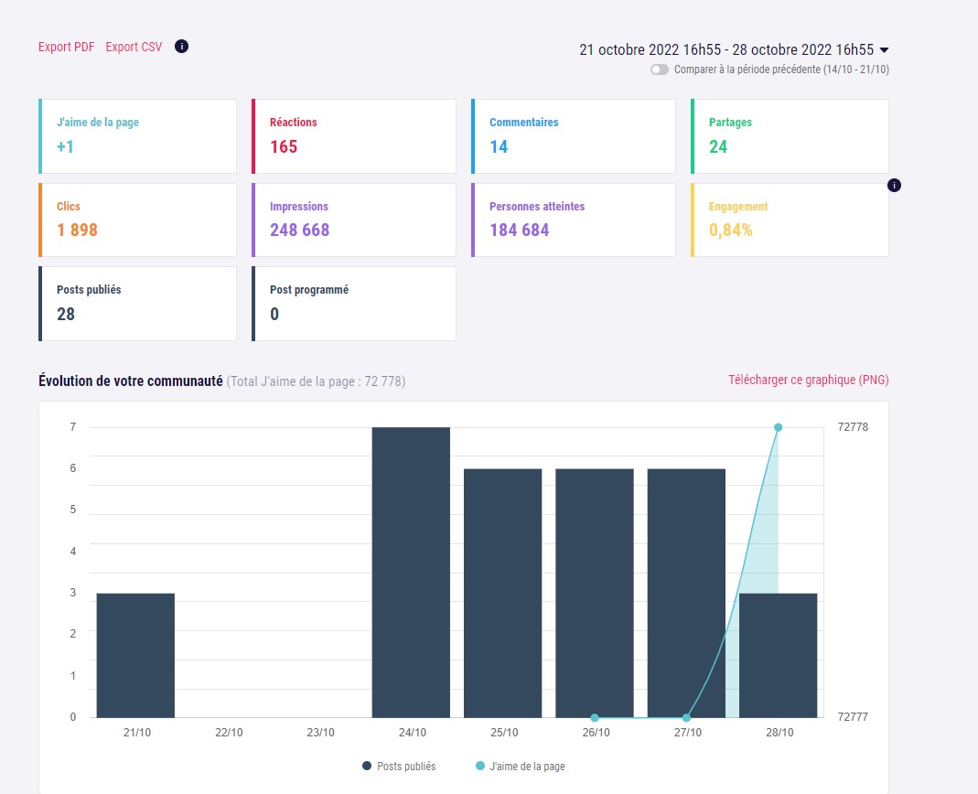
Task: Toggle the Posts publiés legend dot
Action: pyautogui.click(x=367, y=766)
